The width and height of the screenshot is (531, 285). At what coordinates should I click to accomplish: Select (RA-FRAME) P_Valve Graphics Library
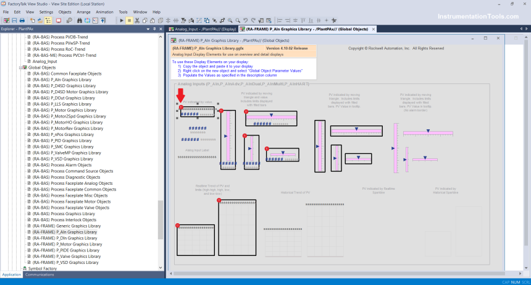tap(67, 257)
